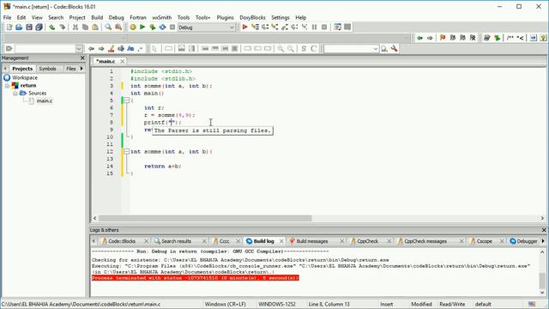Open the DoxyBlocks menu

[x=252, y=17]
